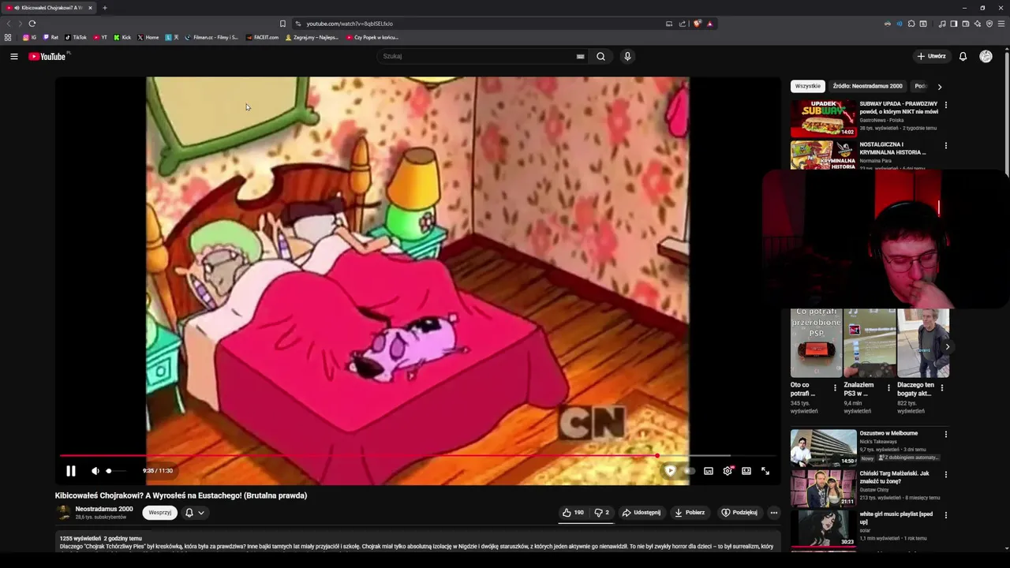This screenshot has height=568, width=1010.
Task: Open the player settings gear
Action: (728, 471)
